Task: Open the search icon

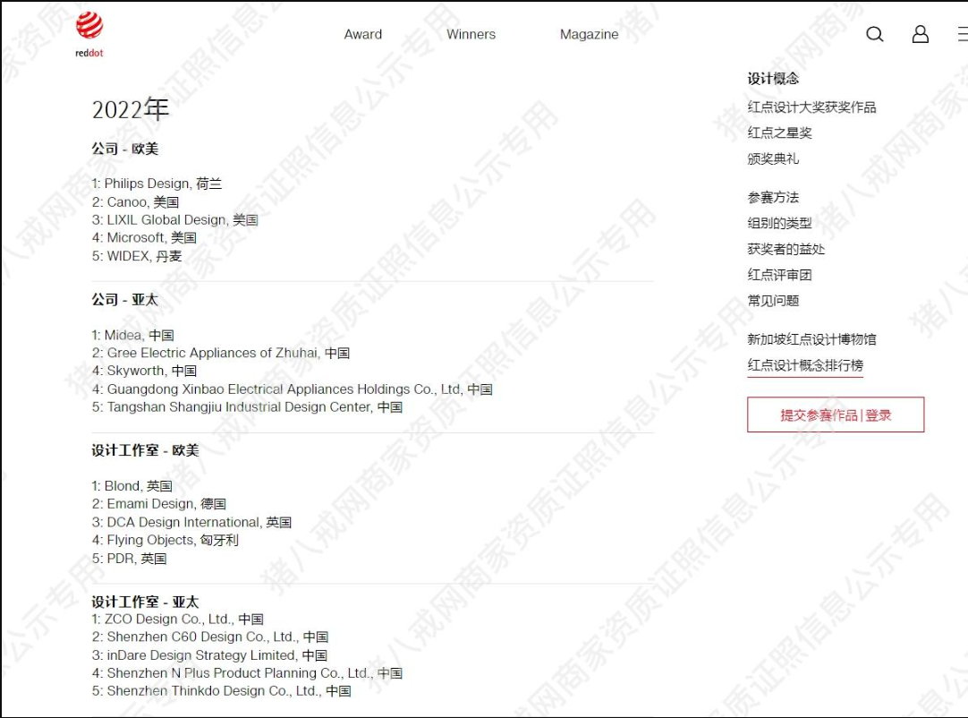Action: click(x=874, y=34)
